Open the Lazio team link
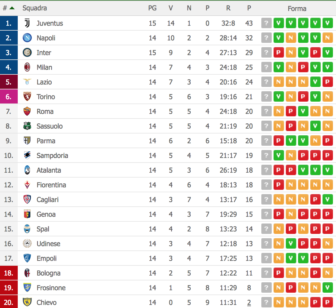 pyautogui.click(x=44, y=82)
